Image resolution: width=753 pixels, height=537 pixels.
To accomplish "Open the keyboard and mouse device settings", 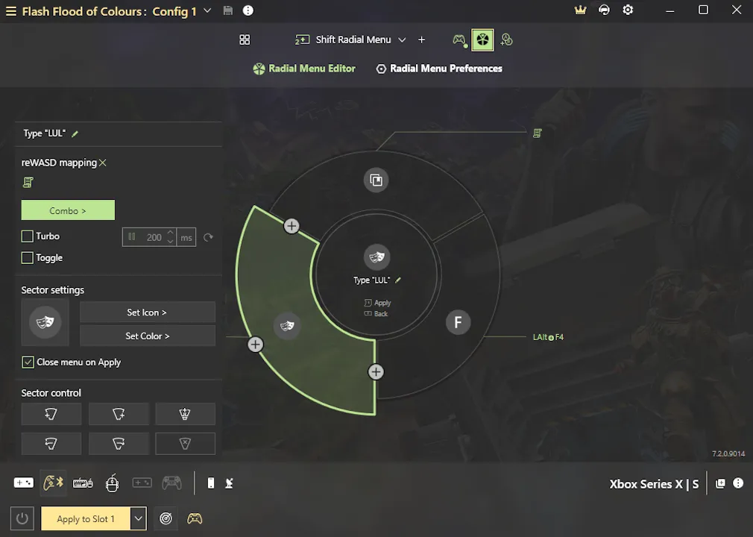I will [83, 483].
